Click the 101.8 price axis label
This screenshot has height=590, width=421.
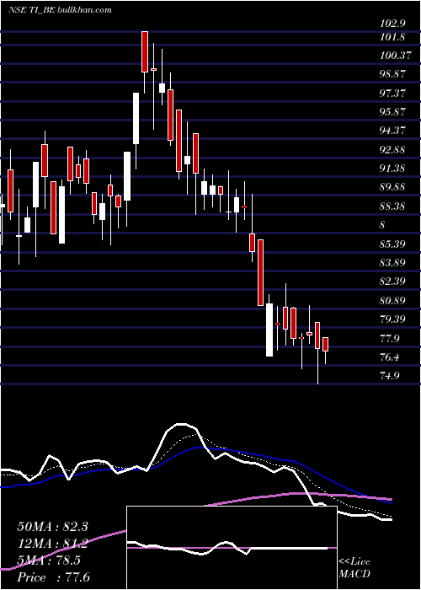(x=393, y=37)
